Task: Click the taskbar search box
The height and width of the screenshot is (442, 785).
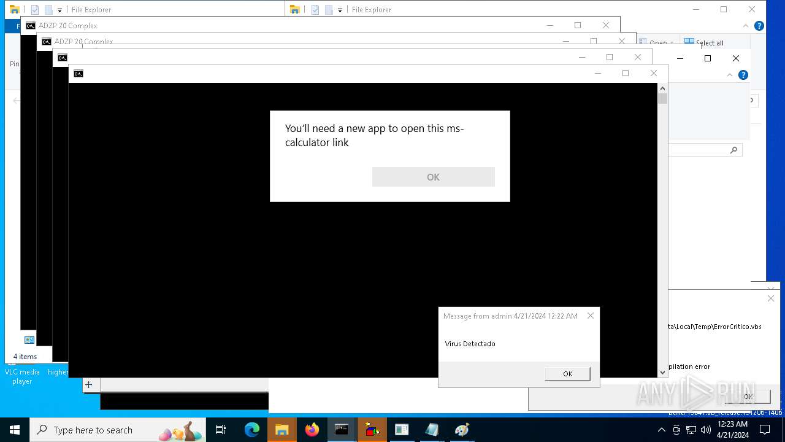Action: (118, 430)
